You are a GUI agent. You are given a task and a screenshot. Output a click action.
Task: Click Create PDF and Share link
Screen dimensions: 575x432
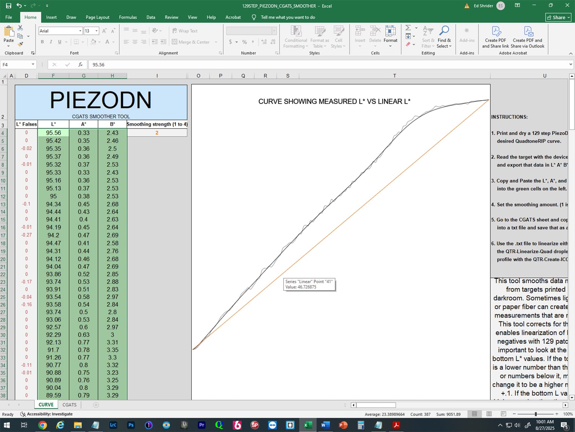(x=495, y=37)
